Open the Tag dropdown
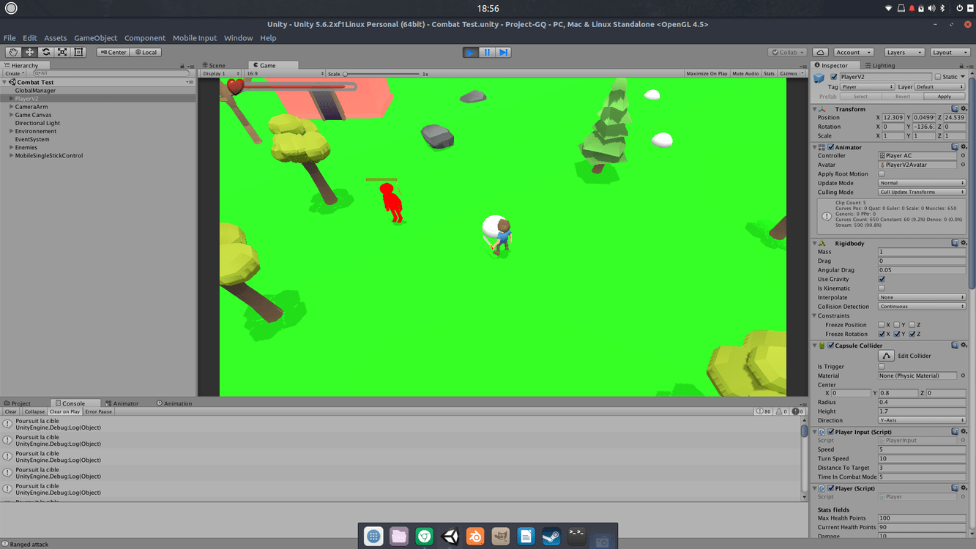Viewport: 976px width, 549px height. tap(868, 87)
